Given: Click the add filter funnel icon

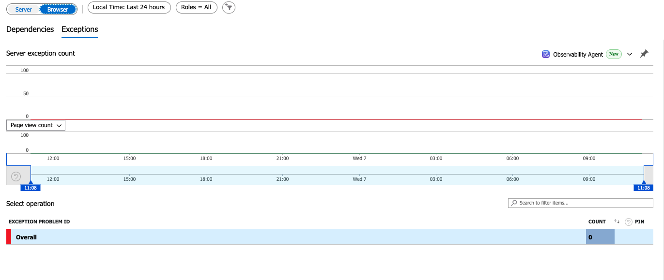Looking at the screenshot, I should click(x=229, y=7).
